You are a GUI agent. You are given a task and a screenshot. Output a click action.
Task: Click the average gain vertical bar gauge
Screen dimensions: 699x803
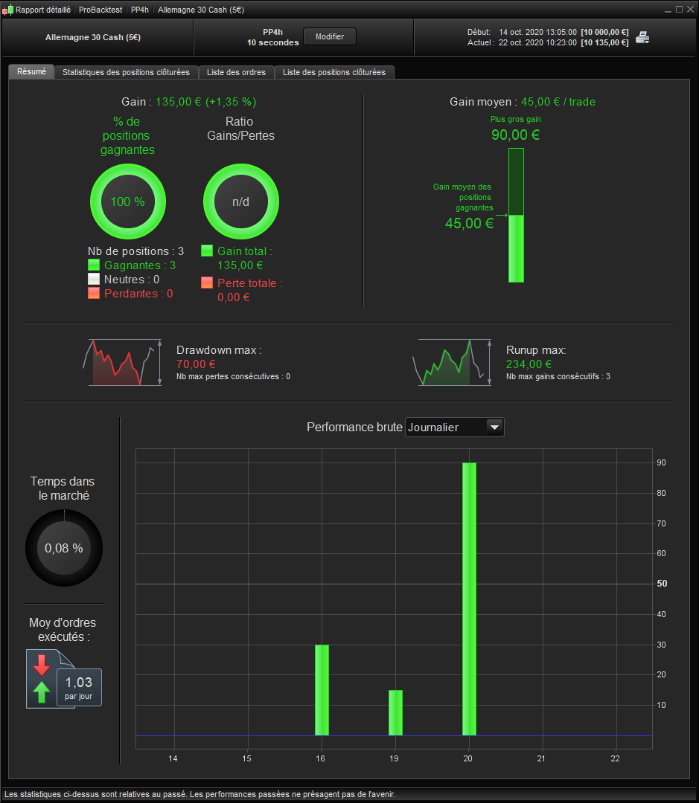point(516,215)
